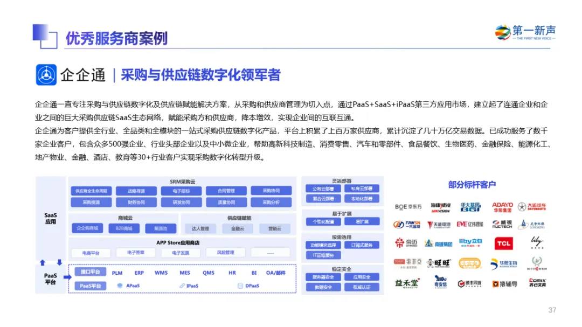Select the 战略寻源 module box
This screenshot has height=327, width=582.
pos(136,191)
